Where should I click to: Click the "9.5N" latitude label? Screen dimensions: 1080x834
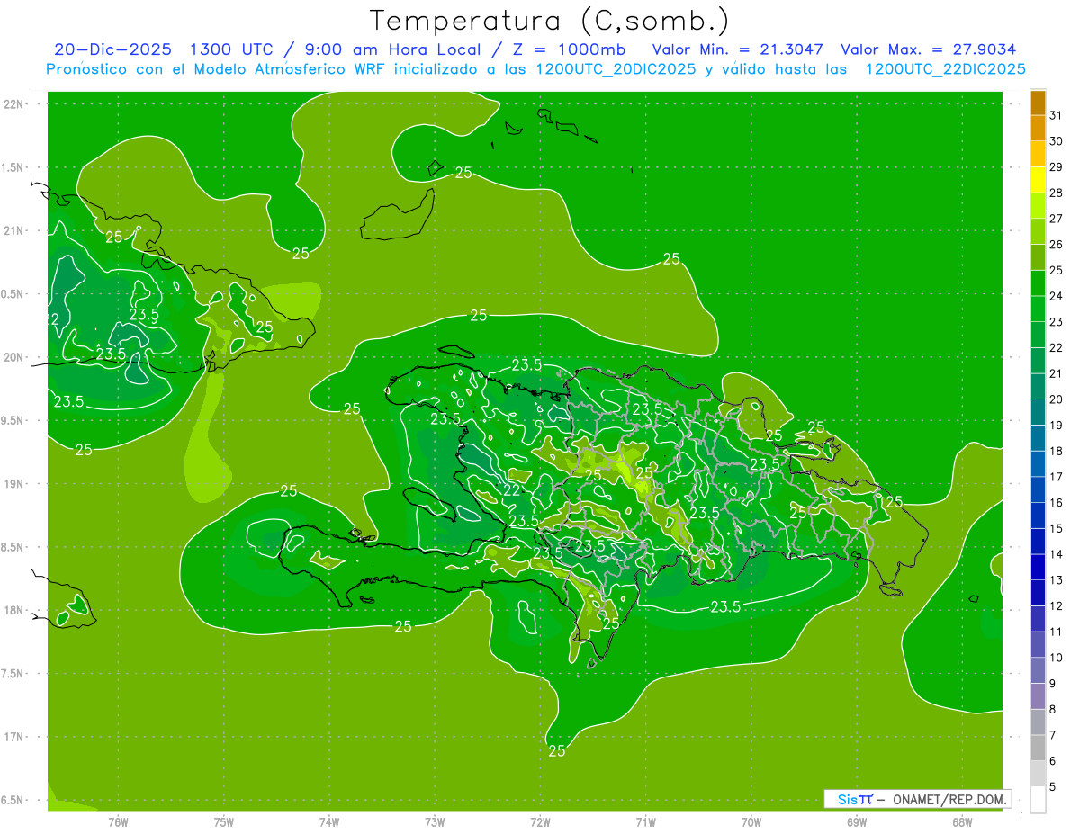13,421
